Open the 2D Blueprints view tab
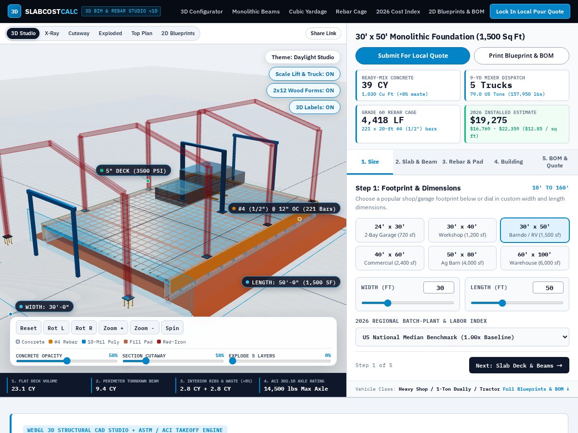 click(x=178, y=34)
